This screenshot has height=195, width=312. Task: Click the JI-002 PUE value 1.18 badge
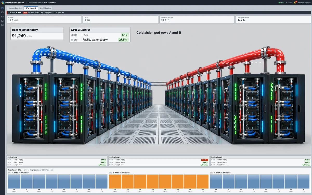point(125,35)
